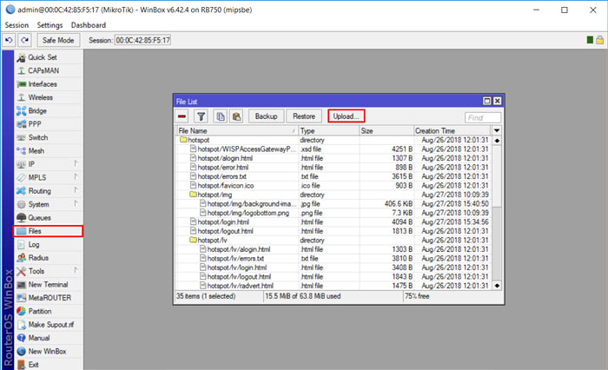Click the redo arrow in main toolbar
608x370 pixels.
point(24,40)
